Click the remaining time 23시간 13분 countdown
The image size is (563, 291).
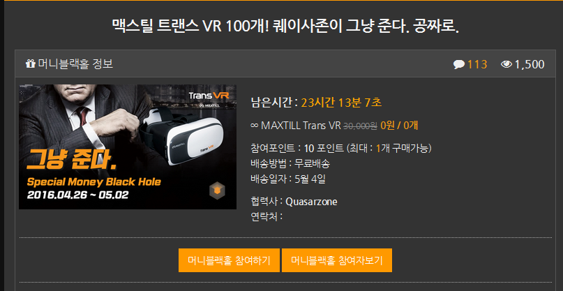pos(341,103)
